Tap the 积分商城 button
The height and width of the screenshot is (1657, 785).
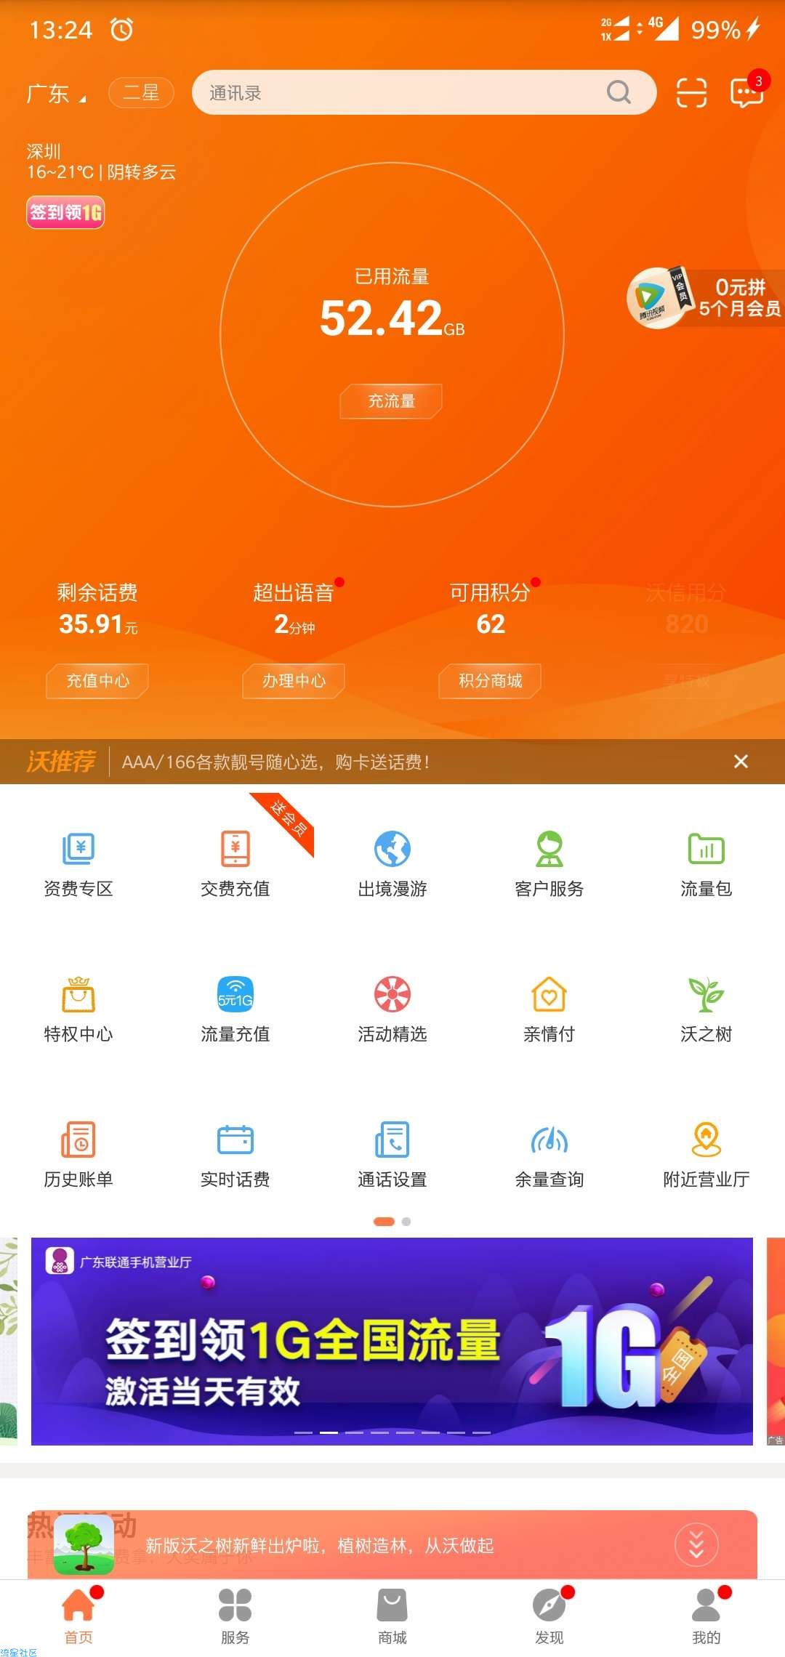coord(490,681)
